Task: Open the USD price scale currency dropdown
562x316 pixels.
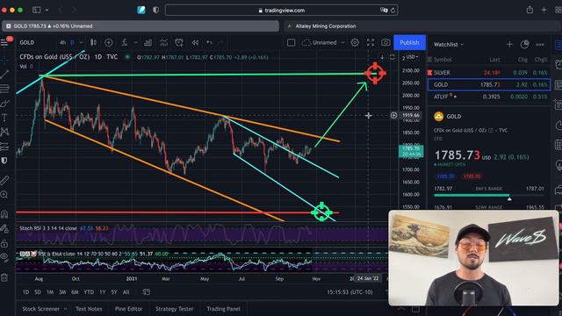Action: (x=413, y=57)
